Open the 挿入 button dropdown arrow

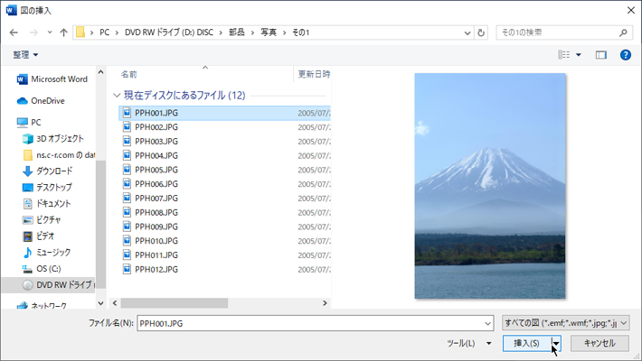tap(557, 343)
